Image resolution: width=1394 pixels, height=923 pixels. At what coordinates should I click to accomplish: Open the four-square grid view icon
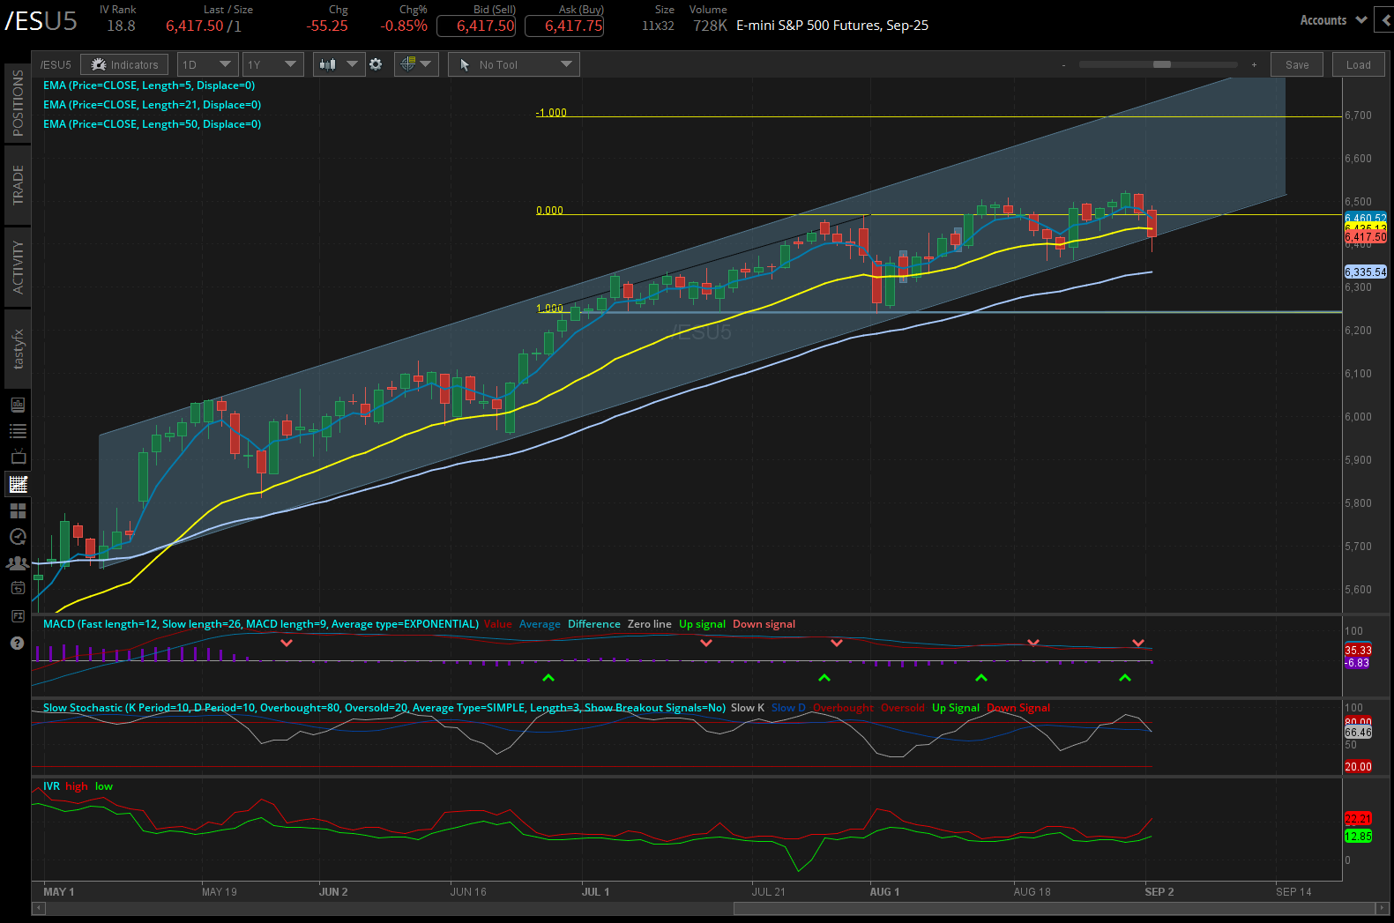coord(18,510)
